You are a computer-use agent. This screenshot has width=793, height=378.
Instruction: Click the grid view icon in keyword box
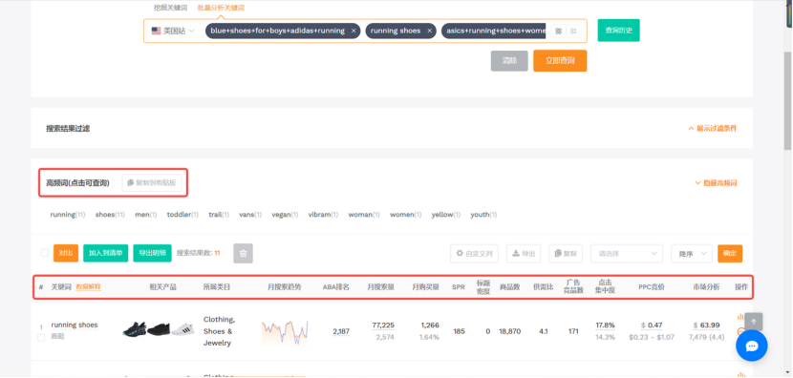[558, 31]
